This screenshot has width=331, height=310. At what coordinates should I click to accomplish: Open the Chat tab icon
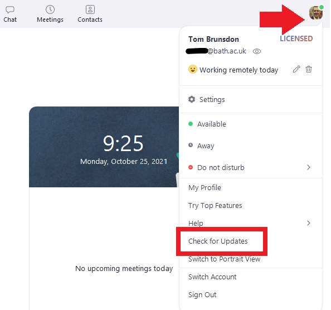pos(10,9)
